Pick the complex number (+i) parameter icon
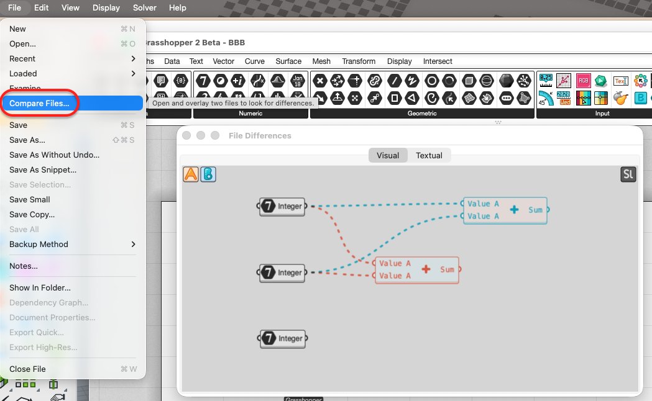Viewport: 652px width, 401px height. click(x=238, y=81)
